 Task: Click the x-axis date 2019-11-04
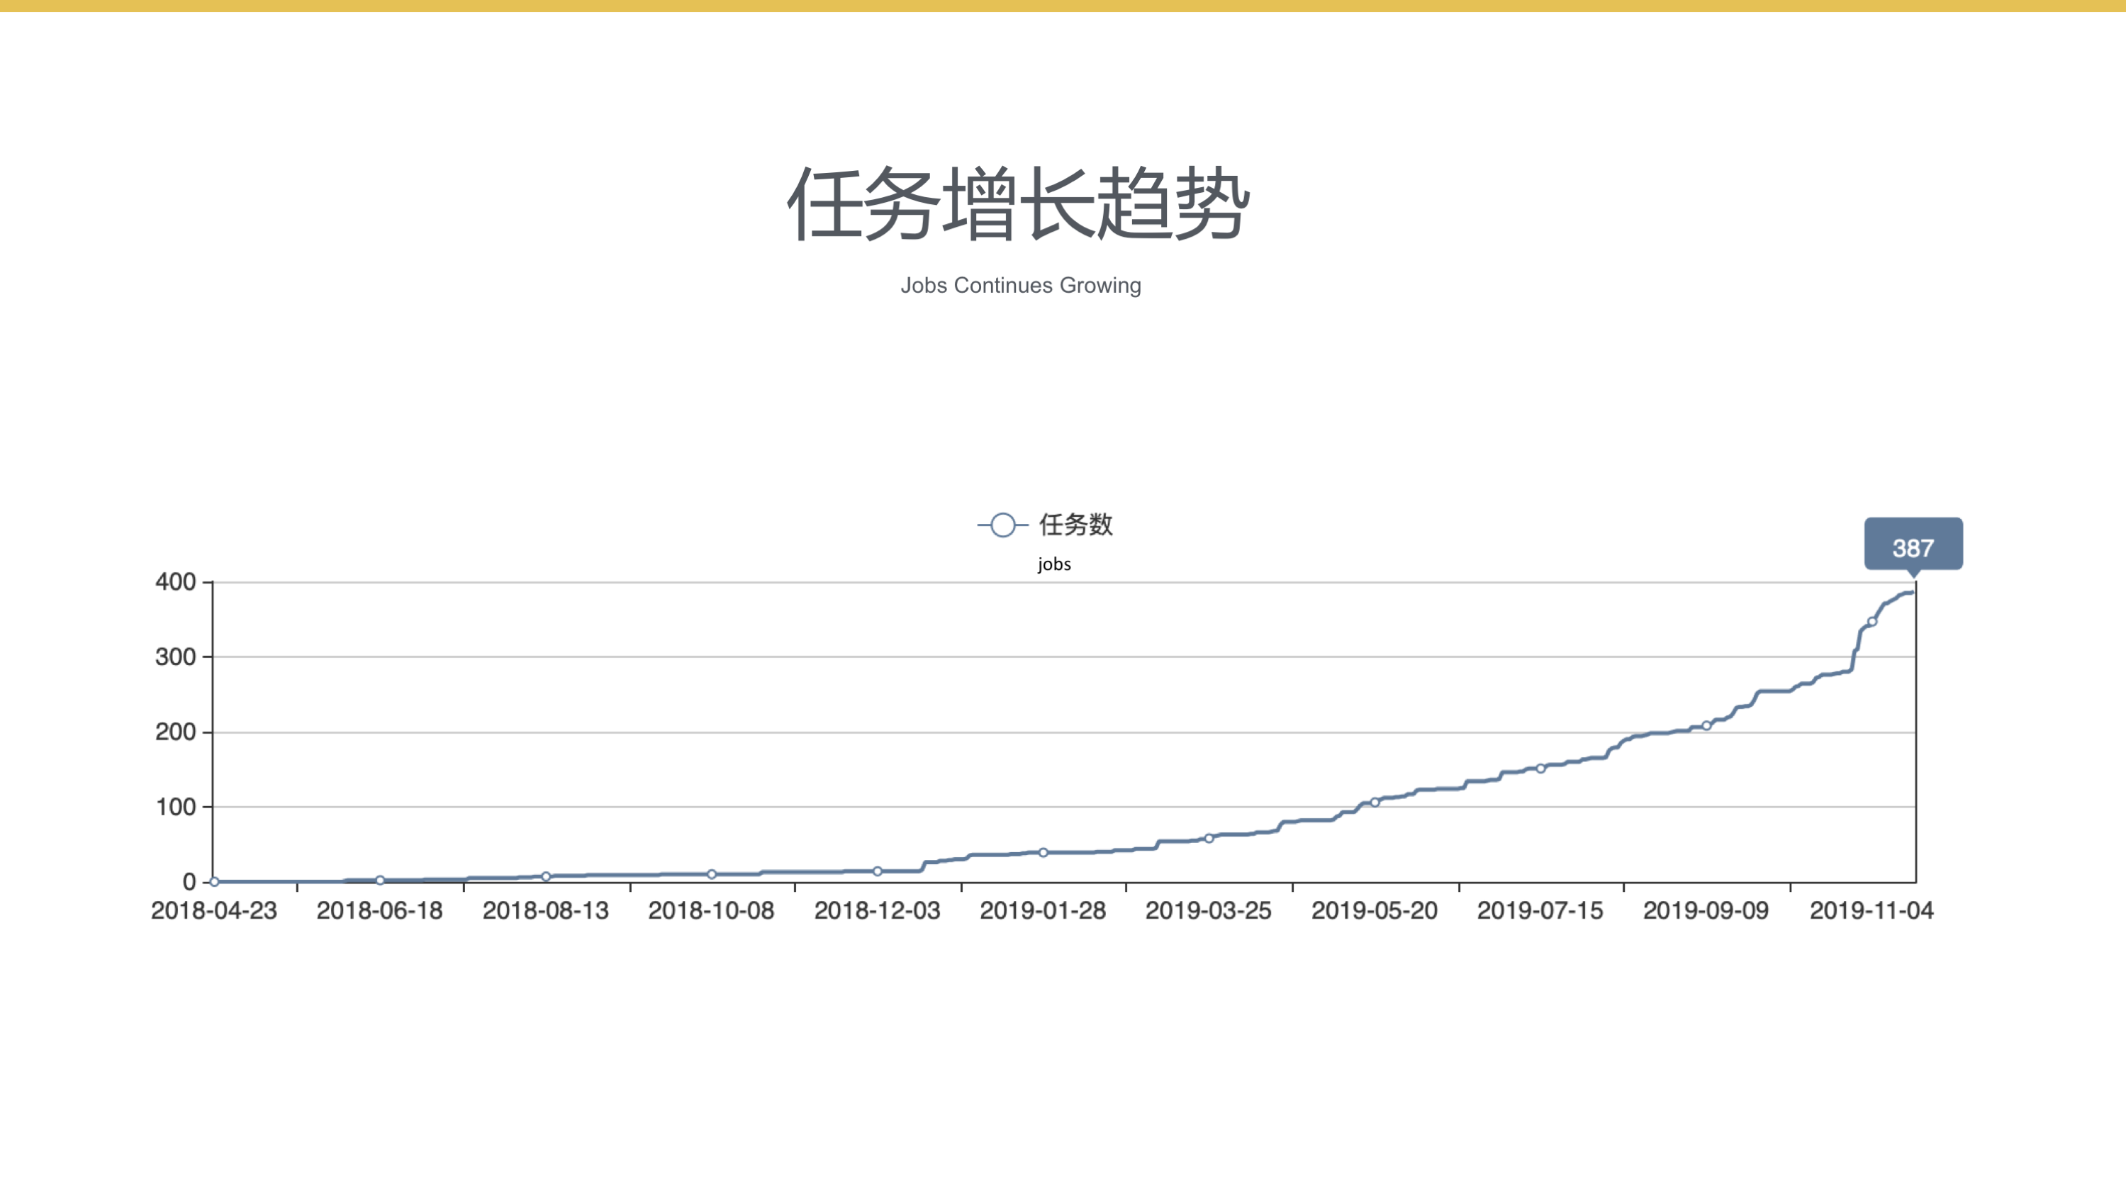coord(1872,911)
